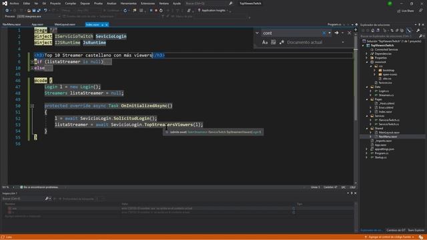Image resolution: width=427 pixels, height=240 pixels.
Task: Click the search box in the Inspección 1 panel
Action: tap(23, 199)
